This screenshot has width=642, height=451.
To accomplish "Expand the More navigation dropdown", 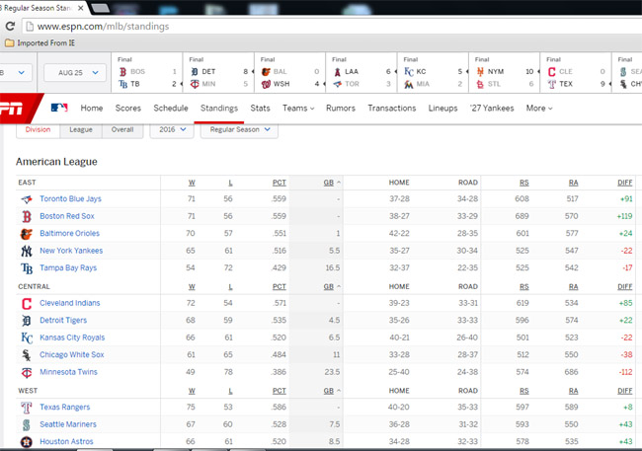I will click(539, 108).
